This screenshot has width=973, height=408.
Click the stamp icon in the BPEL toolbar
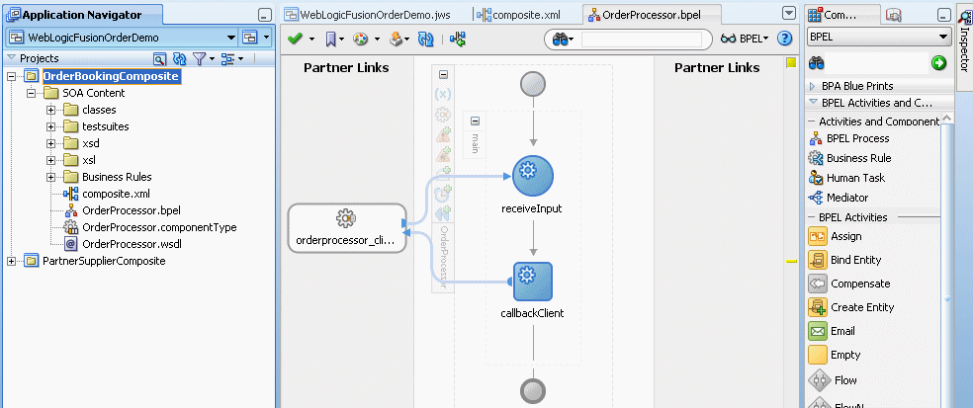[x=396, y=40]
